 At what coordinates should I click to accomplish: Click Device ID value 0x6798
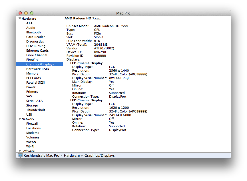pyautogui.click(x=100, y=52)
